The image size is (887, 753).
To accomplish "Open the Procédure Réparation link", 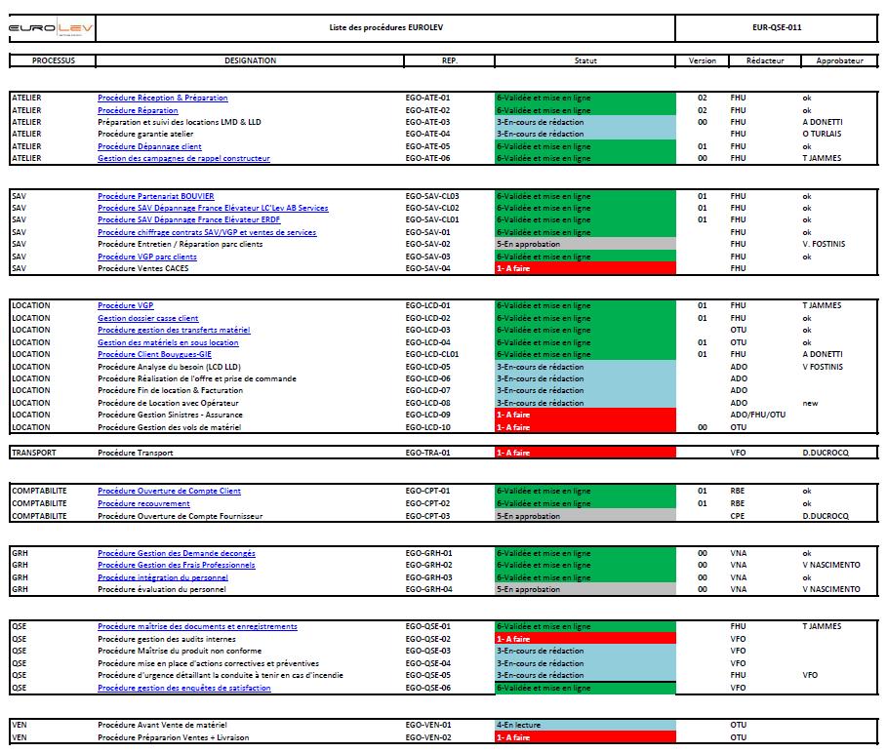I will click(x=138, y=110).
